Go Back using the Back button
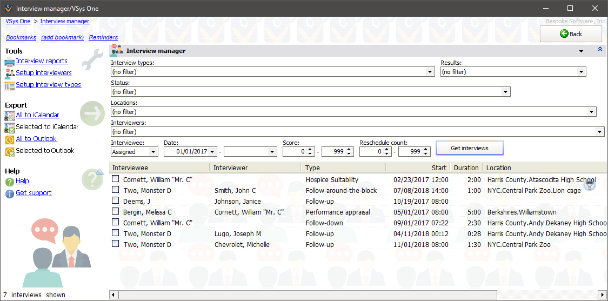608x301 pixels. click(x=571, y=34)
